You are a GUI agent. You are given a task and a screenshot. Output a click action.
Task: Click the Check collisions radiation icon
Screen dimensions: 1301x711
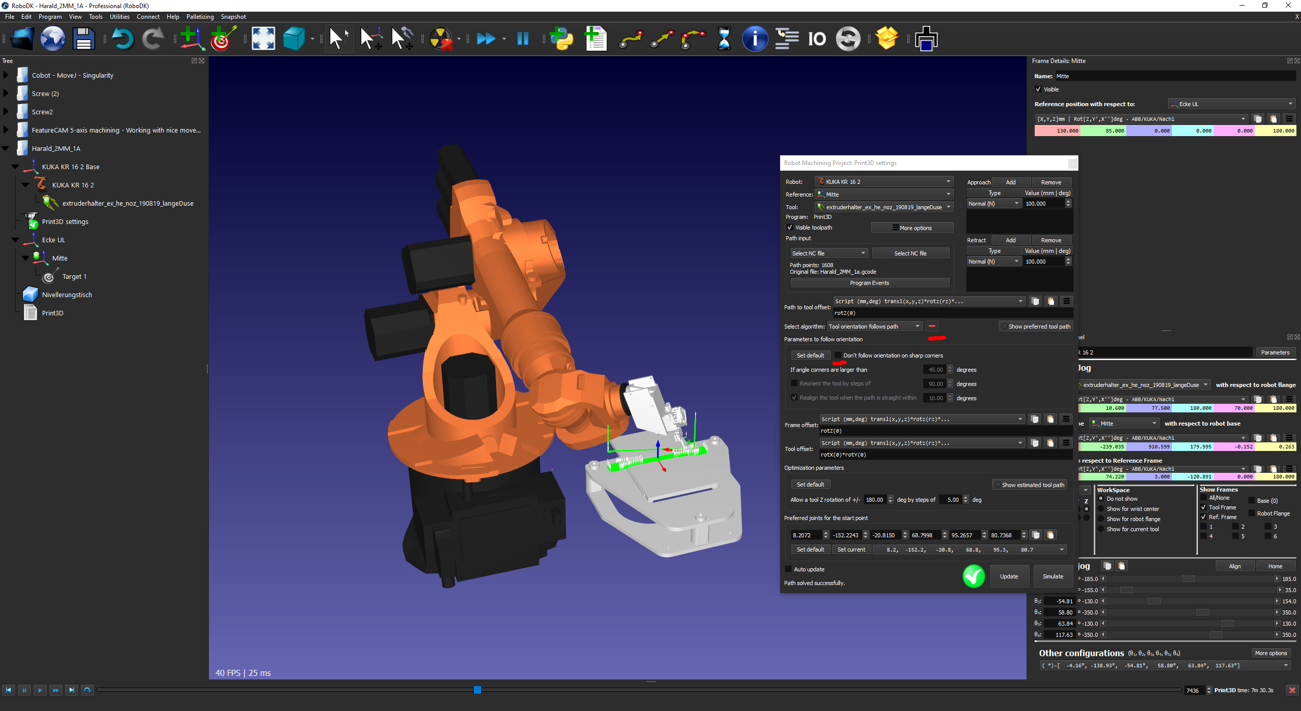click(441, 39)
